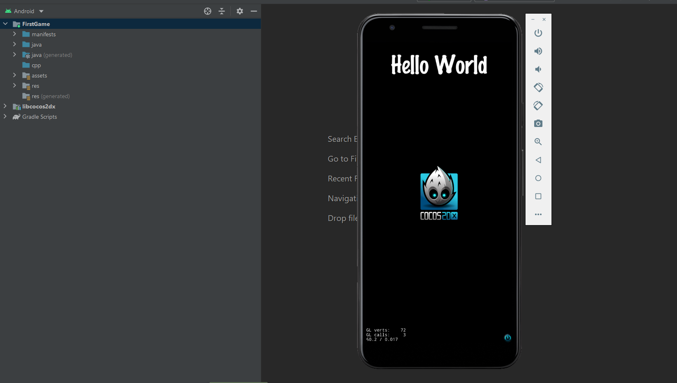Open emulator extended controls (three dots)
677x383 pixels.
point(538,214)
